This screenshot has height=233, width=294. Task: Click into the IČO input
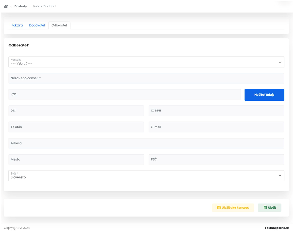pyautogui.click(x=125, y=94)
